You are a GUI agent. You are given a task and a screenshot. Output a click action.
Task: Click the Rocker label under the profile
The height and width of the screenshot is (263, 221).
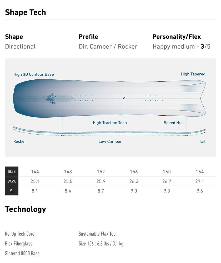[20, 141]
